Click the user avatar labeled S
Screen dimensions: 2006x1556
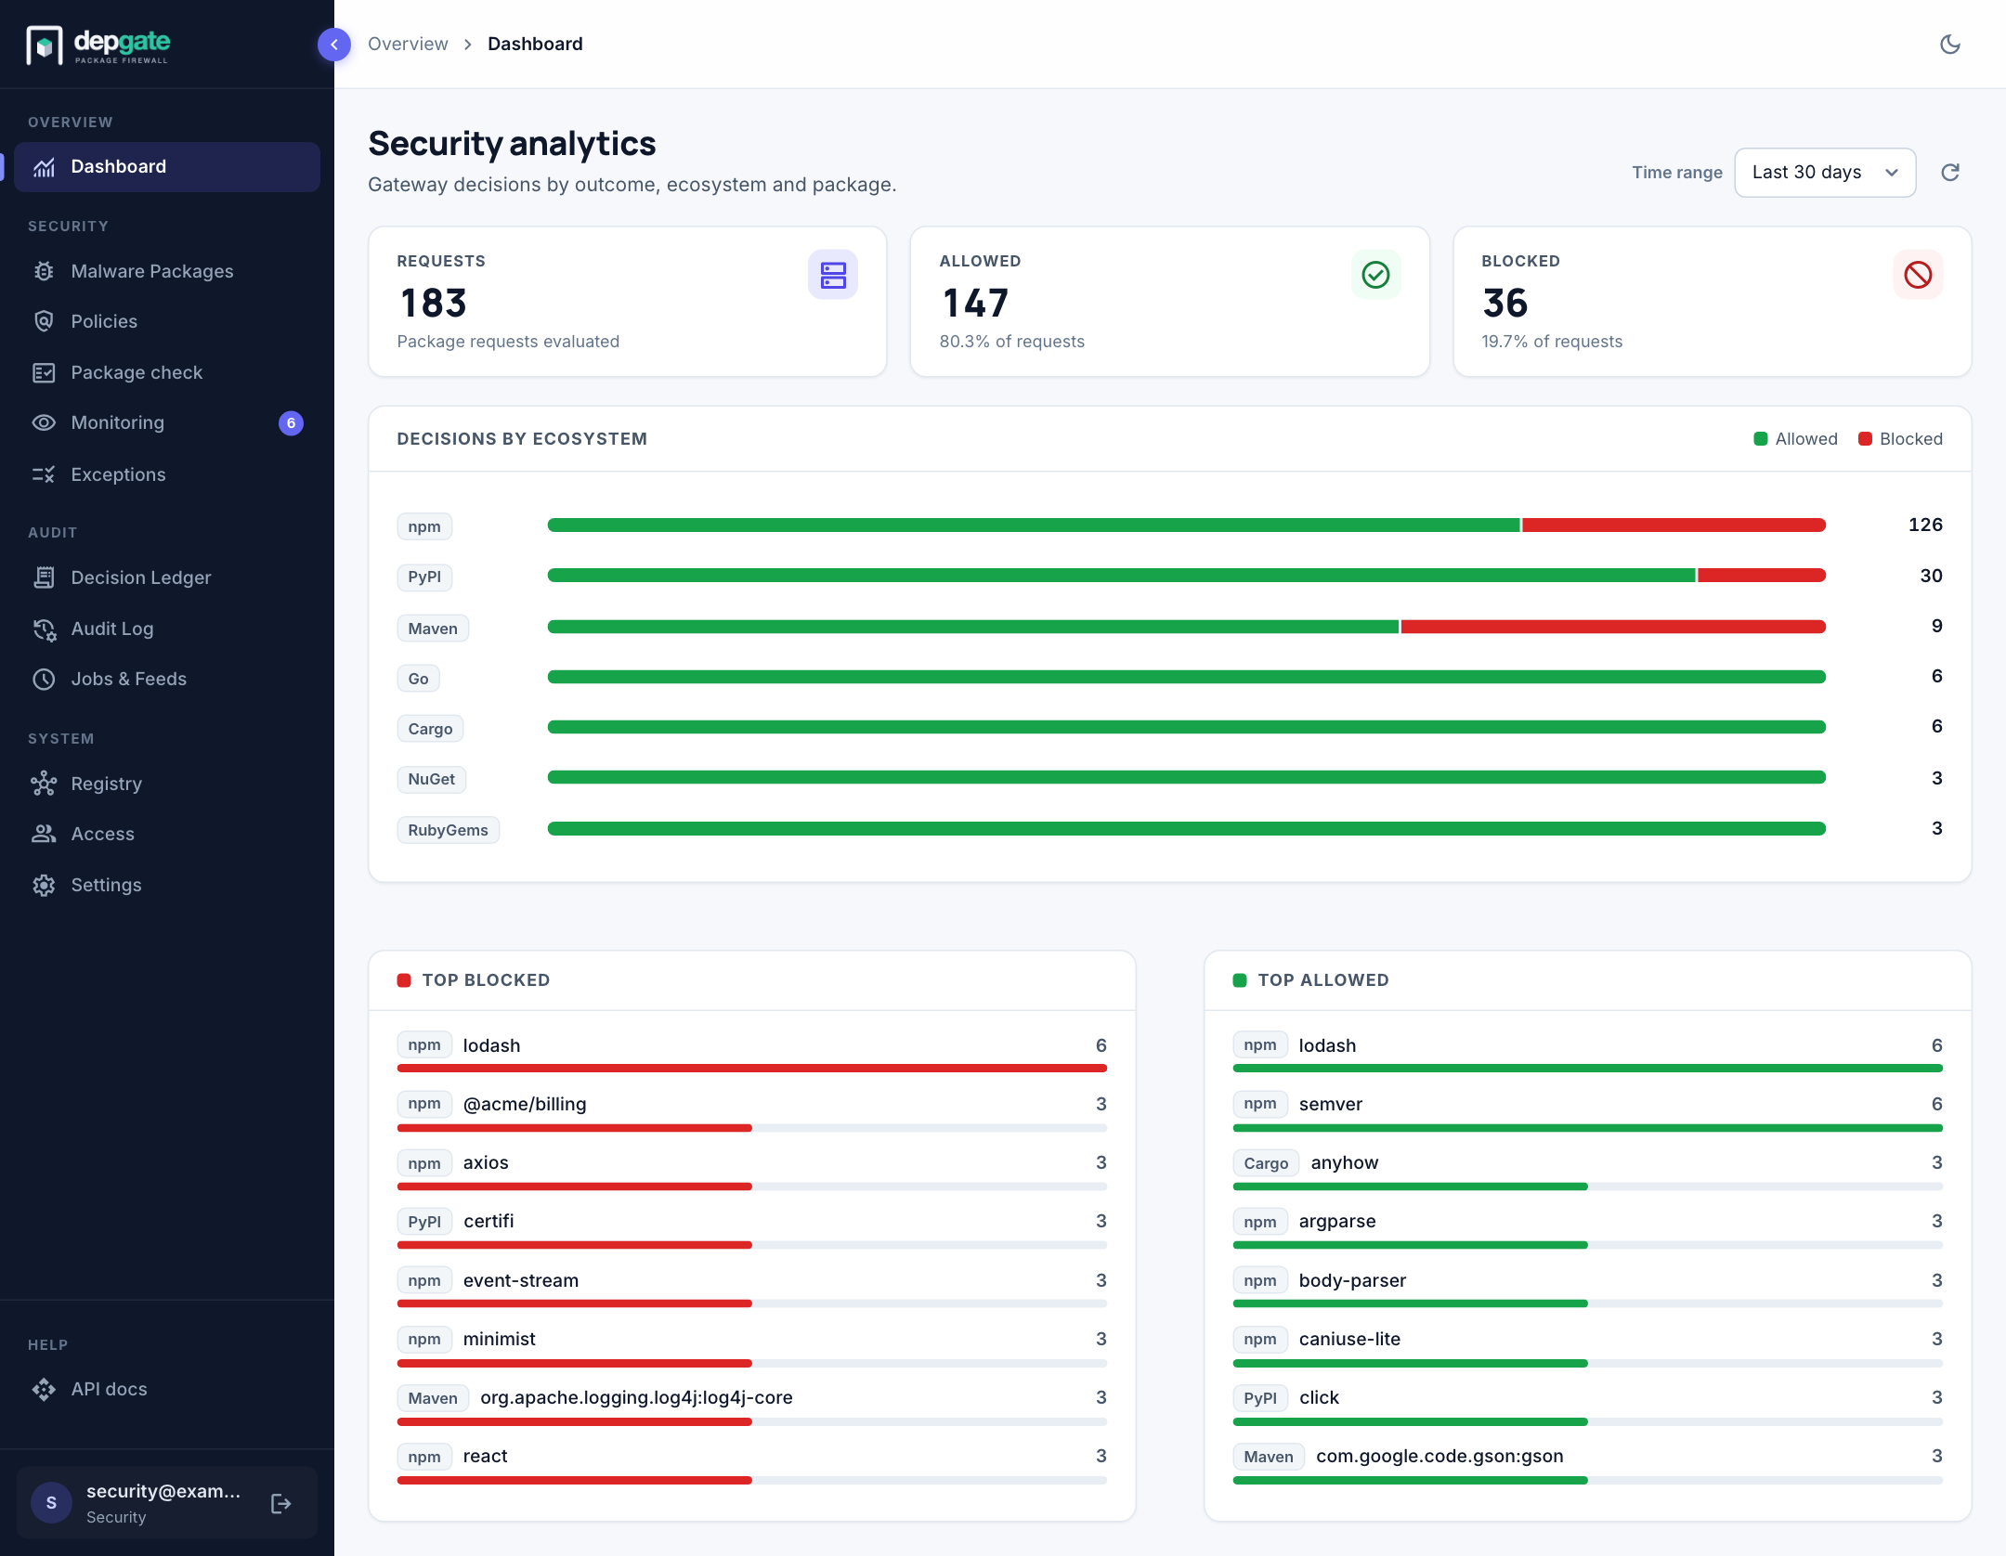pos(51,1503)
